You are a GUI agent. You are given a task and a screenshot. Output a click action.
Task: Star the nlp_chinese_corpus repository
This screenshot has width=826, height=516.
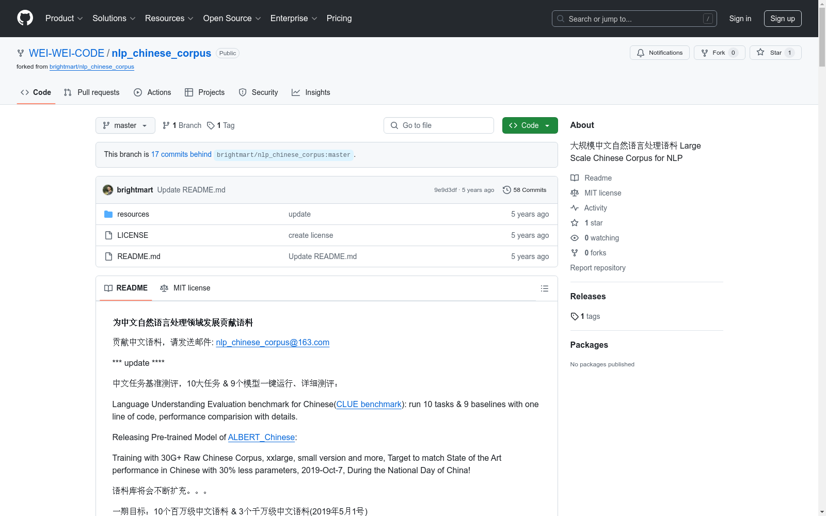click(775, 52)
